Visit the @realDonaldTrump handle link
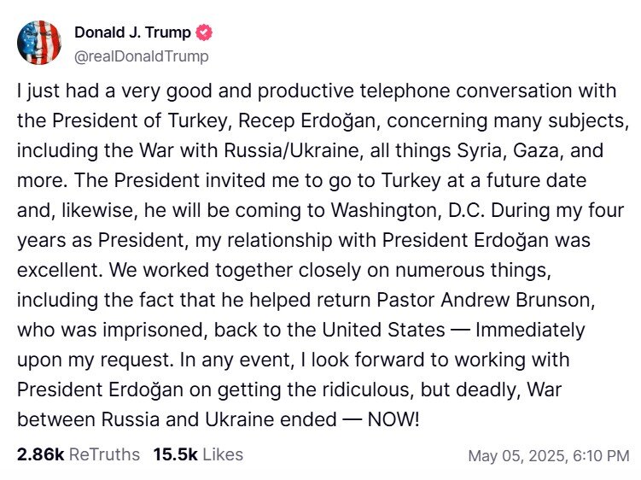 click(x=141, y=56)
